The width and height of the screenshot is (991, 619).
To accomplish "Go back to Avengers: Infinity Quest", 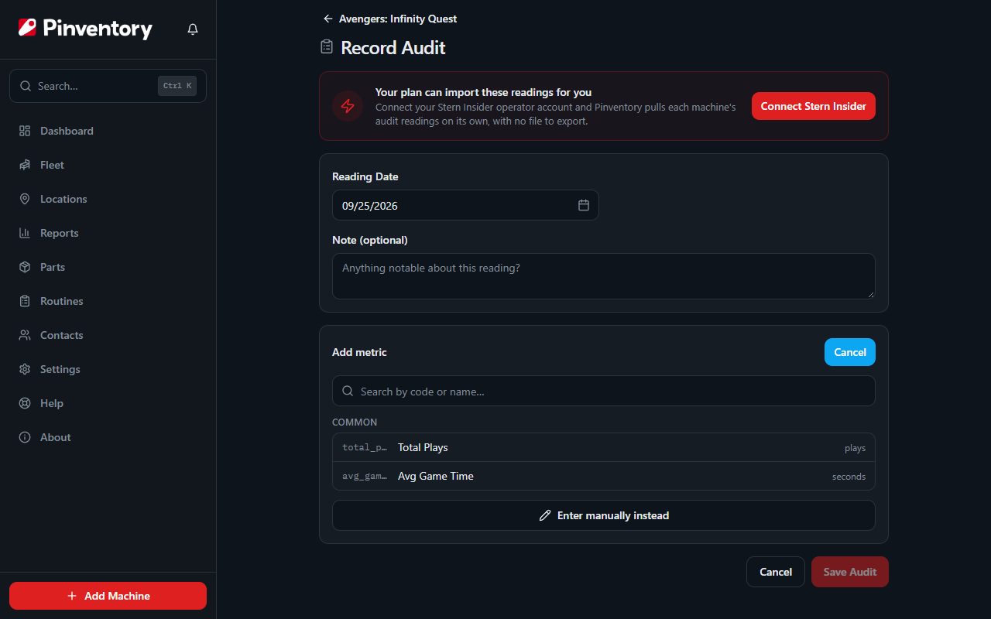I will [x=390, y=19].
